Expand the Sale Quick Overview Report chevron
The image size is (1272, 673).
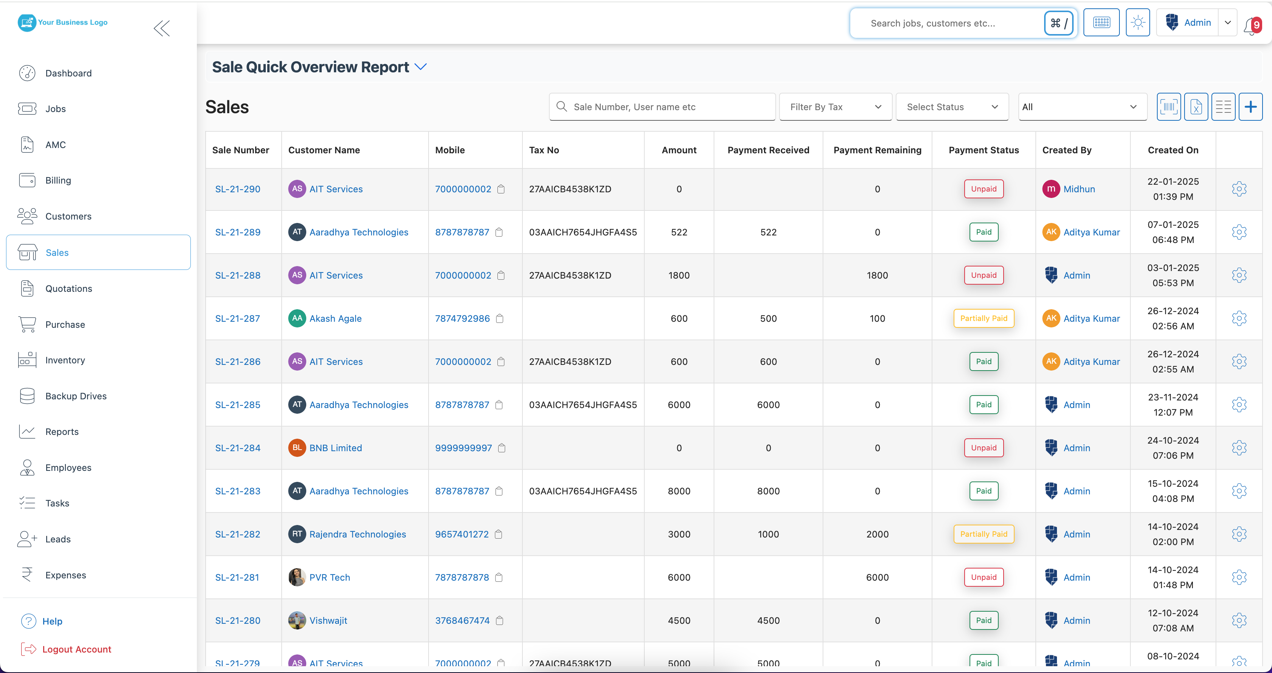[x=421, y=67]
